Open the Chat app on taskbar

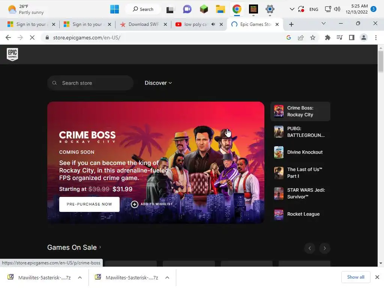click(x=187, y=9)
